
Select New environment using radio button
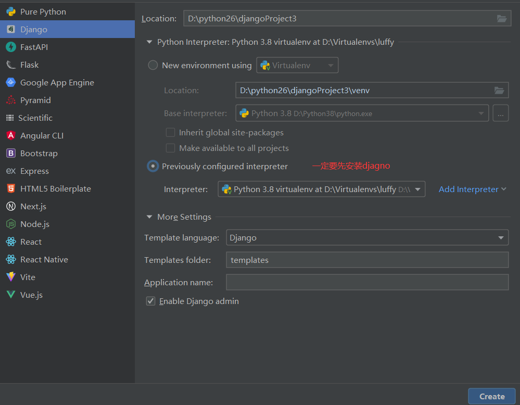coord(153,65)
